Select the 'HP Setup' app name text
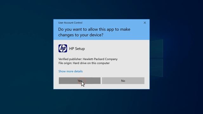The height and width of the screenshot is (114, 203). [x=77, y=49]
